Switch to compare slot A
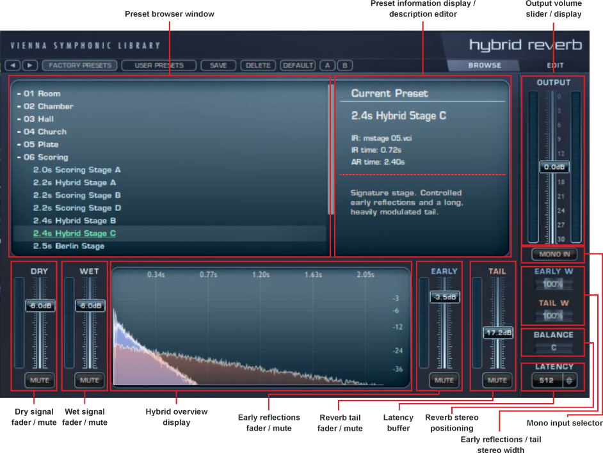This screenshot has height=453, width=603. pyautogui.click(x=327, y=65)
